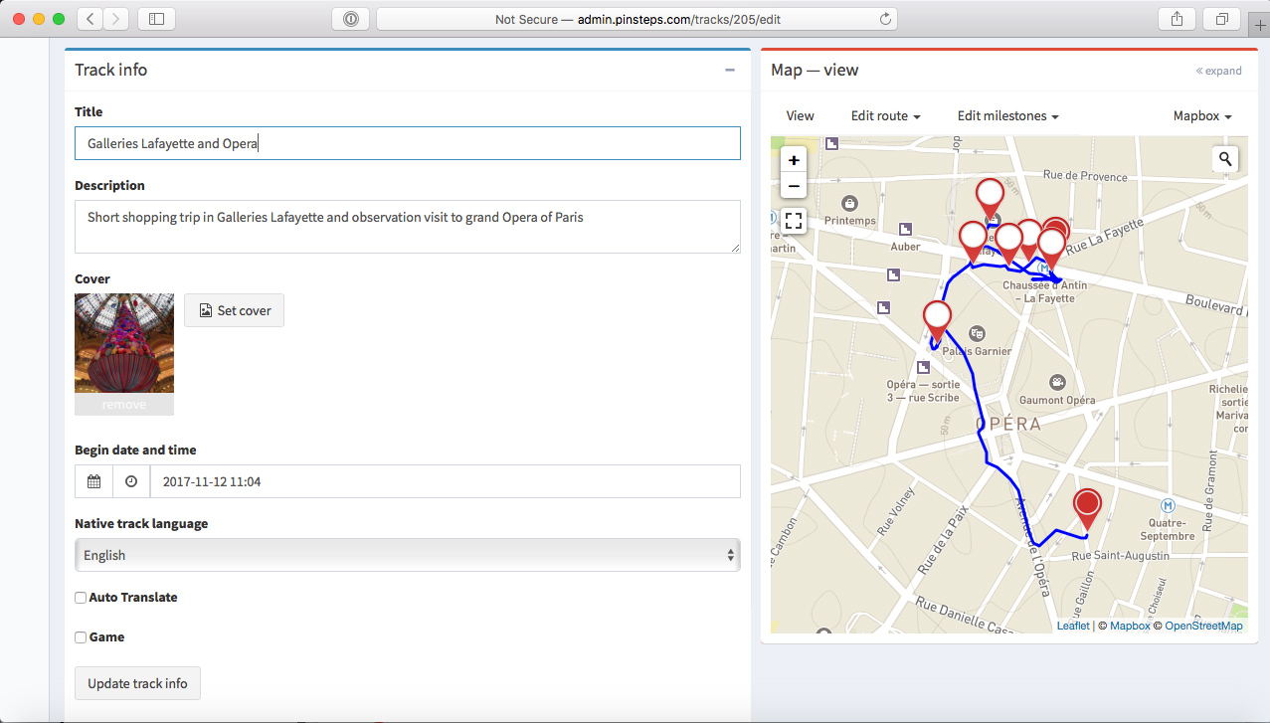
Task: Click the Printemps shopping map icon
Action: 850,203
